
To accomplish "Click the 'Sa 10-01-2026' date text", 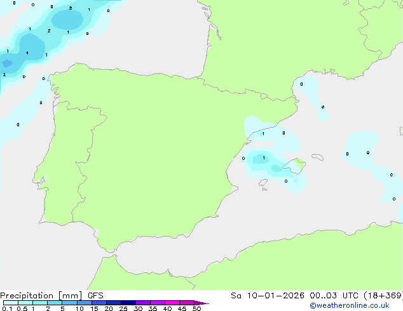I will click(268, 296).
